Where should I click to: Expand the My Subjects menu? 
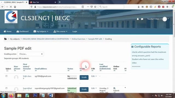click(x=41, y=32)
